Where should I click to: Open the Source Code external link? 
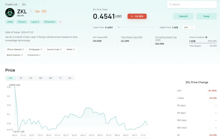pos(54,49)
